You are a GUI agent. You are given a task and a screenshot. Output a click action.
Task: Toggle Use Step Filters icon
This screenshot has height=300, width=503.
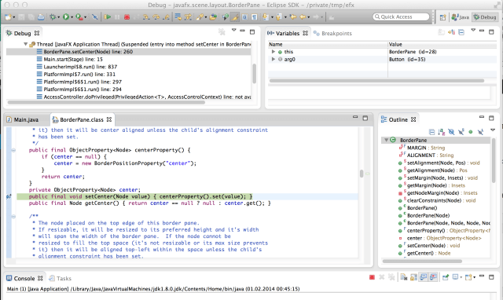[x=188, y=17]
